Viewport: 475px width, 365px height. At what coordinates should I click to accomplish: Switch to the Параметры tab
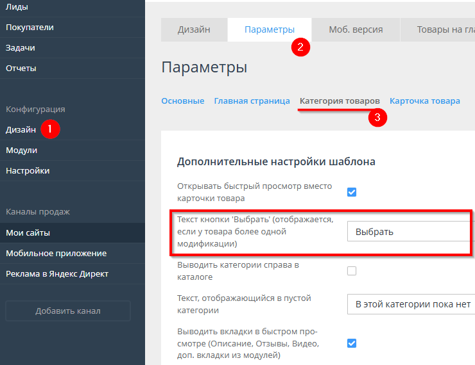coord(270,29)
